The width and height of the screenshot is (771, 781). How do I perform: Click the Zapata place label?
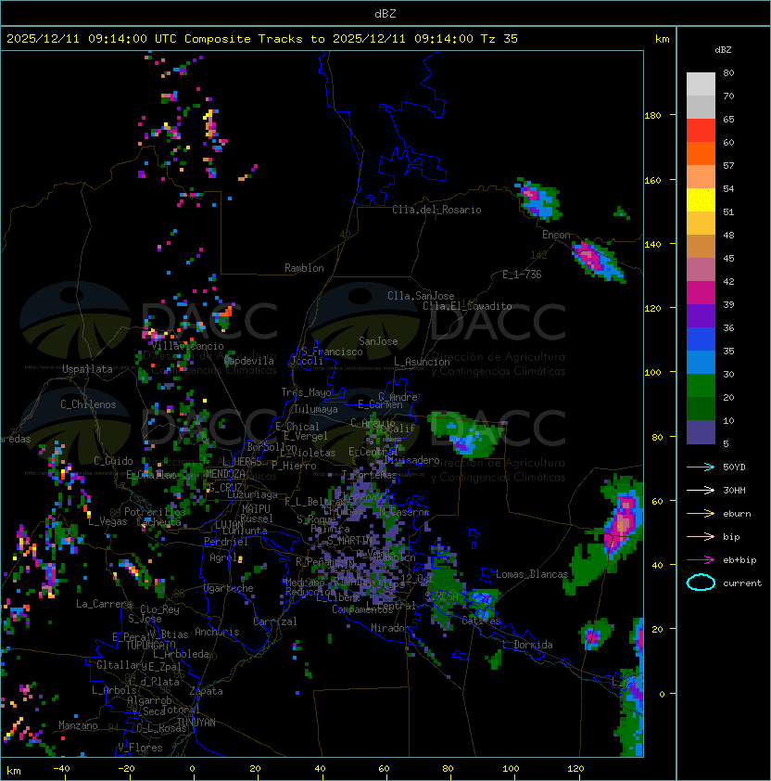[x=206, y=691]
